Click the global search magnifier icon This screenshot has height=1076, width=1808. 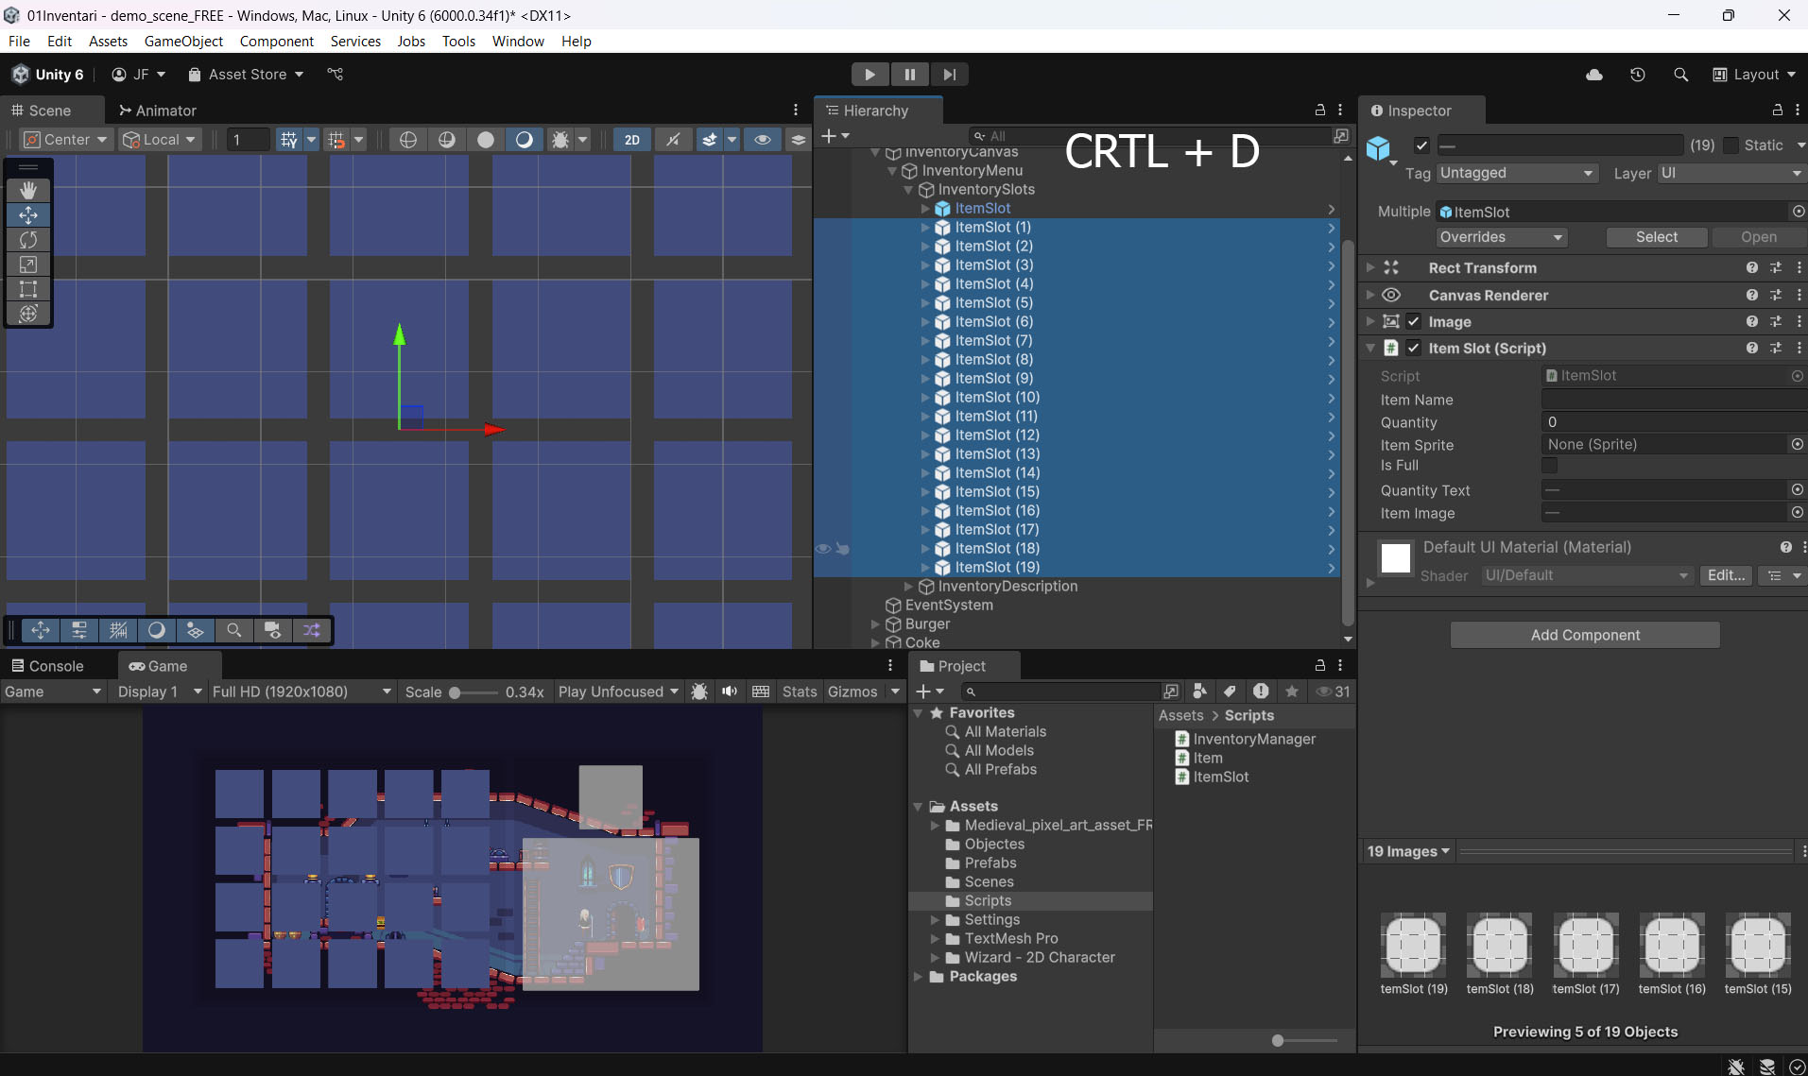(x=1680, y=75)
